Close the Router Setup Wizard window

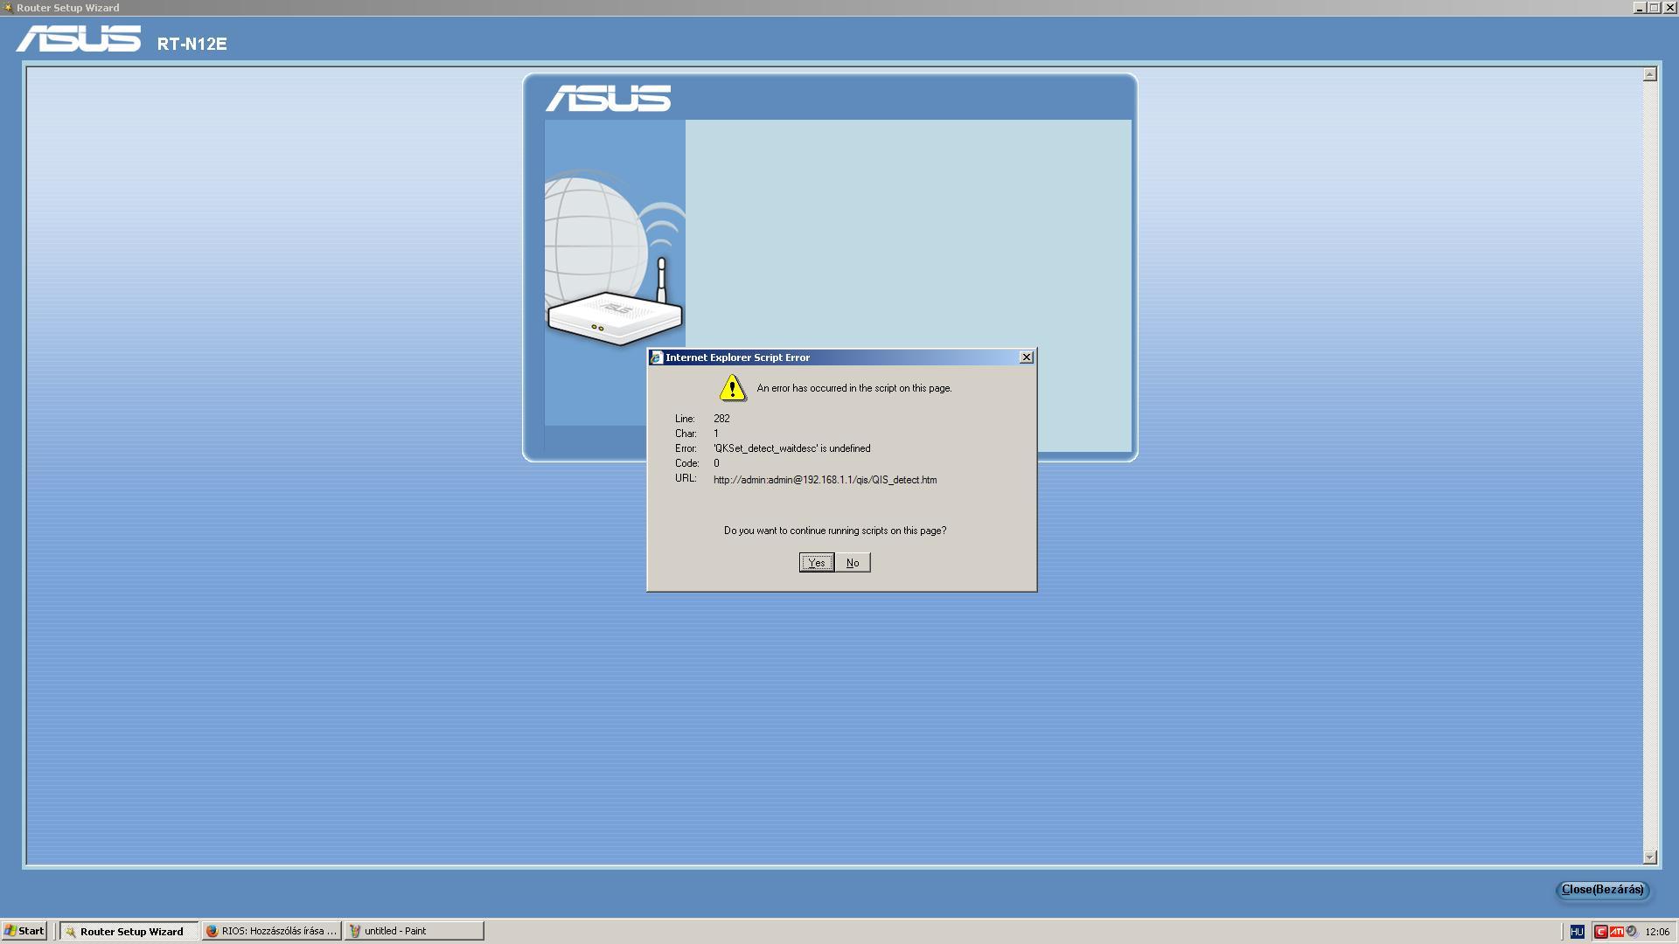[x=1669, y=8]
